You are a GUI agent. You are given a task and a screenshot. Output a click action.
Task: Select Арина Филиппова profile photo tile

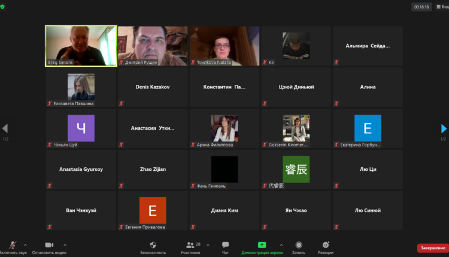(x=224, y=128)
